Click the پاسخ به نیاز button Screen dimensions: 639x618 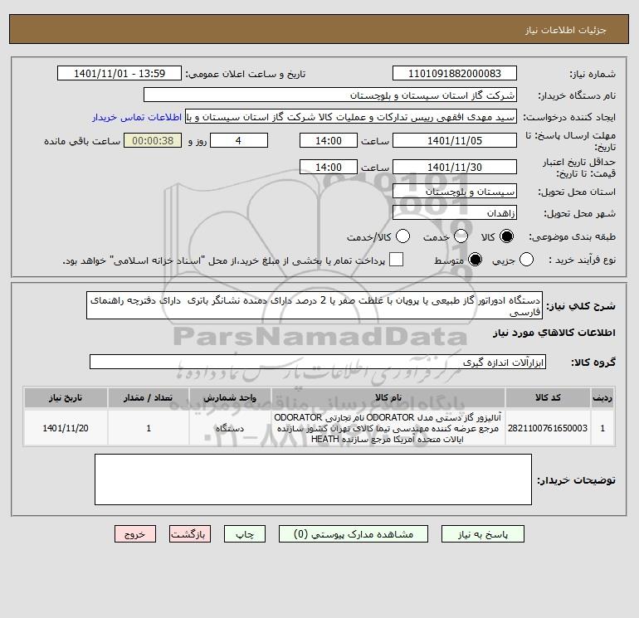tap(482, 534)
